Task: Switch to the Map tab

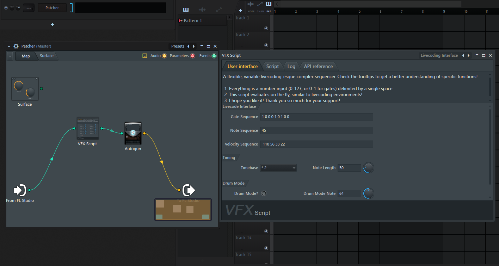Action: [26, 56]
